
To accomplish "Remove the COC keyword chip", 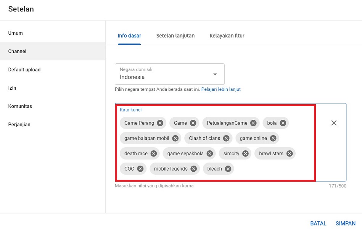I will tap(140, 169).
